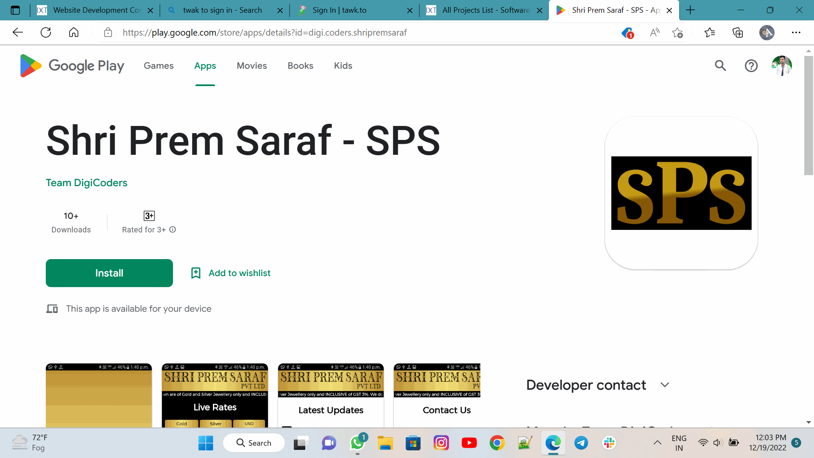
Task: Open YouTube from taskbar
Action: tap(469, 443)
